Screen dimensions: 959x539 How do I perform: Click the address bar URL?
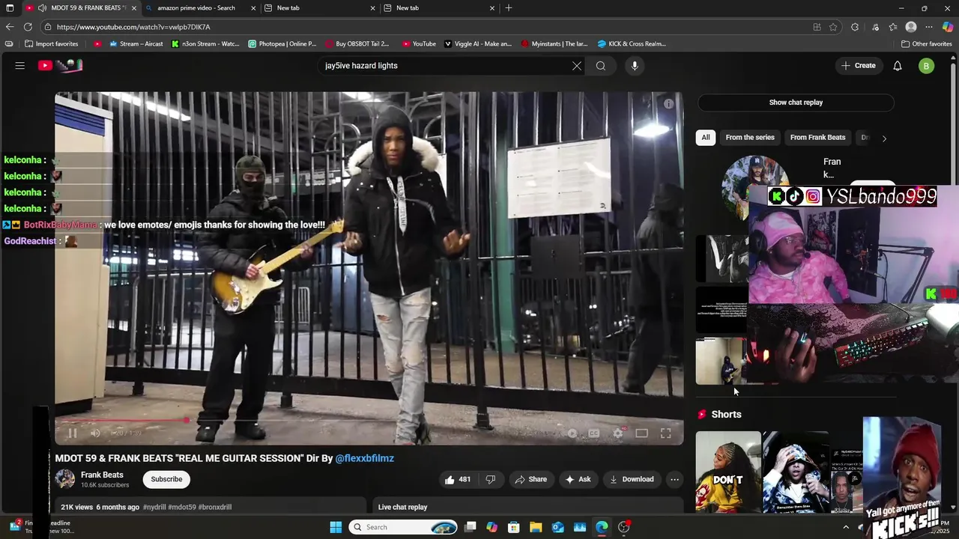tap(133, 27)
